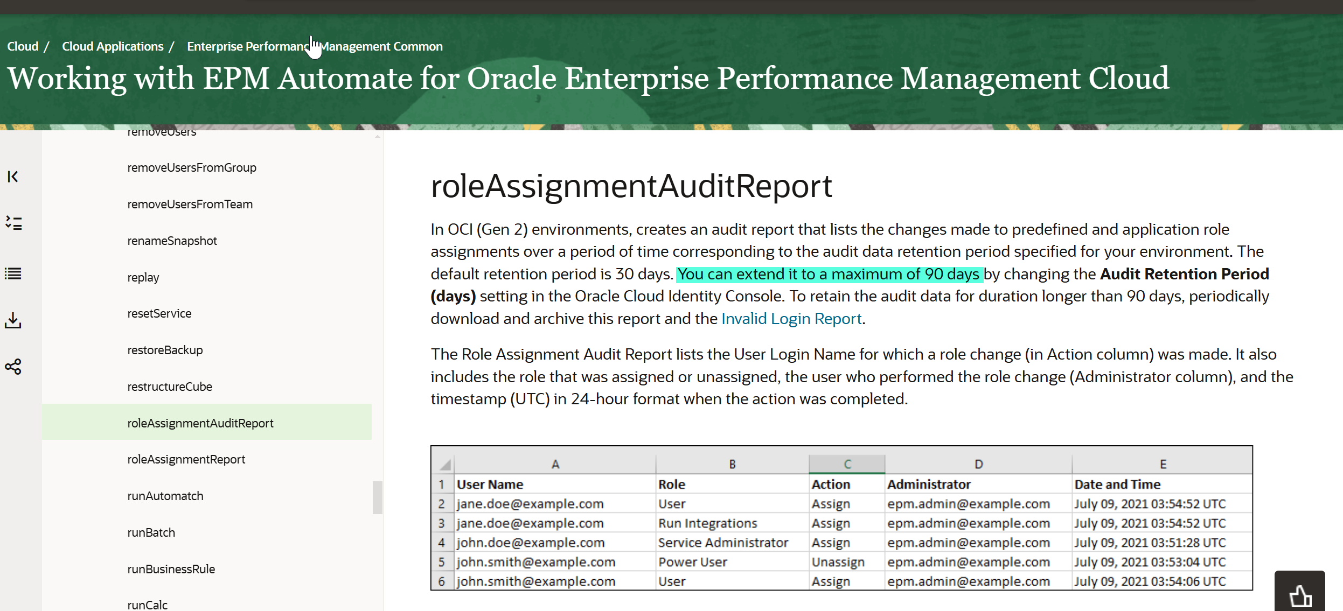Select renameSnapshot in the navigation list

[172, 241]
